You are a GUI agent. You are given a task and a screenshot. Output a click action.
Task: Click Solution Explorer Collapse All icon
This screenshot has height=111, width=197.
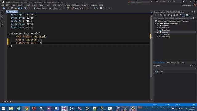pyautogui.click(x=174, y=15)
